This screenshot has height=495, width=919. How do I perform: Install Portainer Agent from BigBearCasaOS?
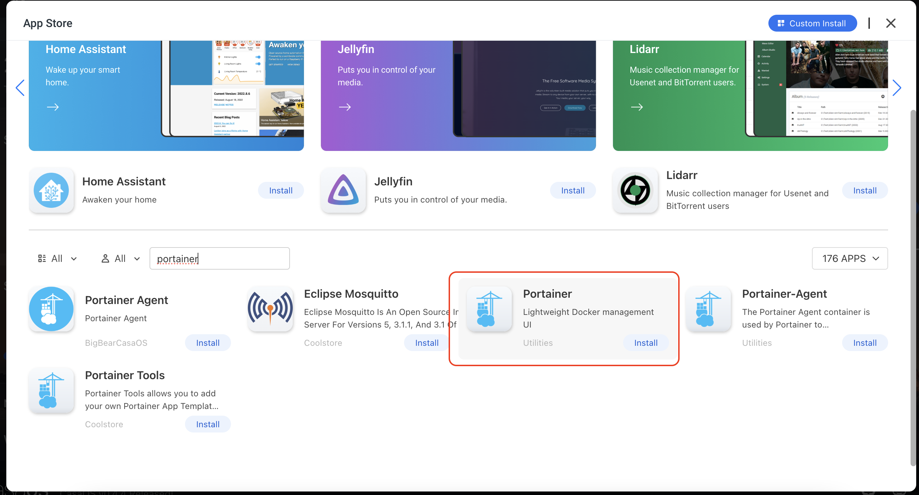pyautogui.click(x=207, y=343)
